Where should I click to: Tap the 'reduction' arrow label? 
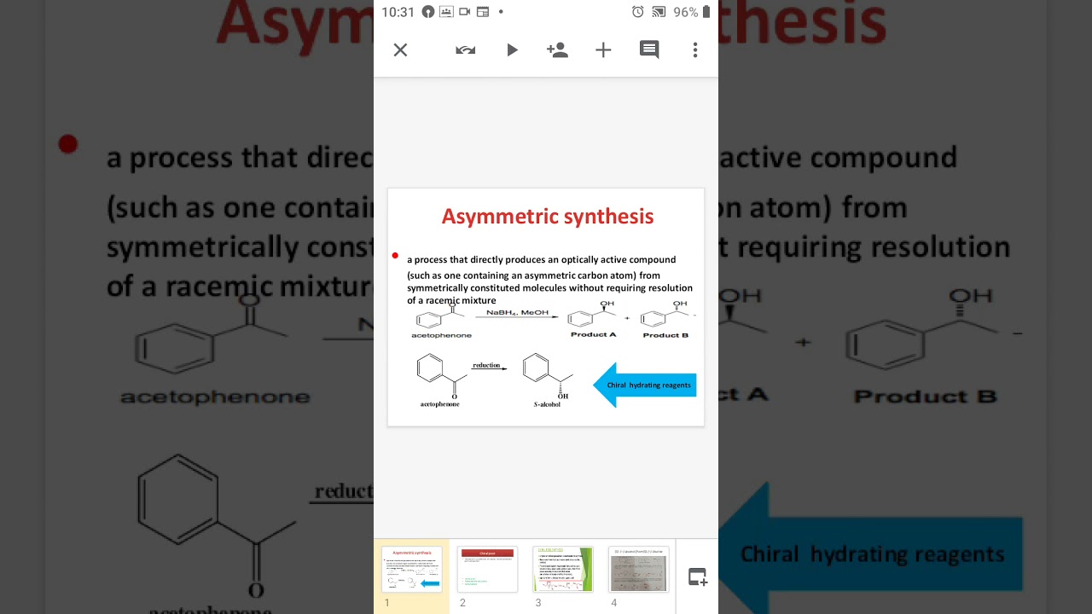click(x=486, y=365)
